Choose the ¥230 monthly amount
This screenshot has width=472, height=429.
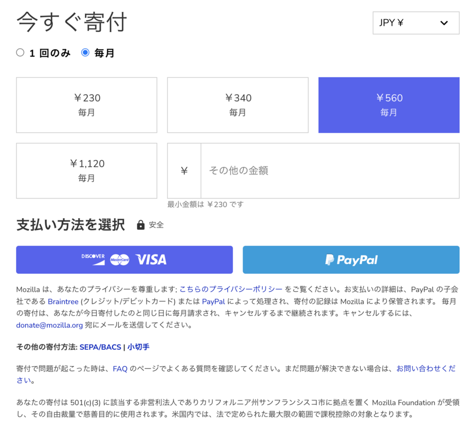click(x=87, y=105)
